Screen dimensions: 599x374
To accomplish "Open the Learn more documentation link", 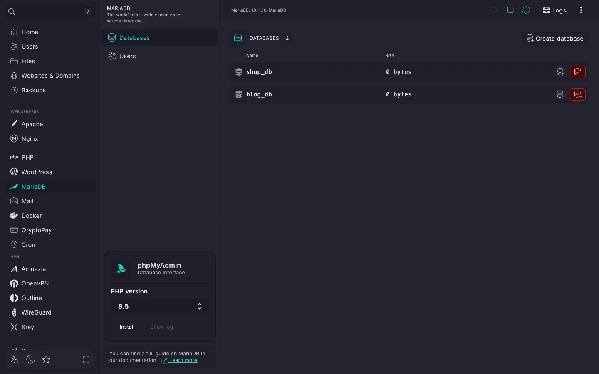I will coord(179,360).
